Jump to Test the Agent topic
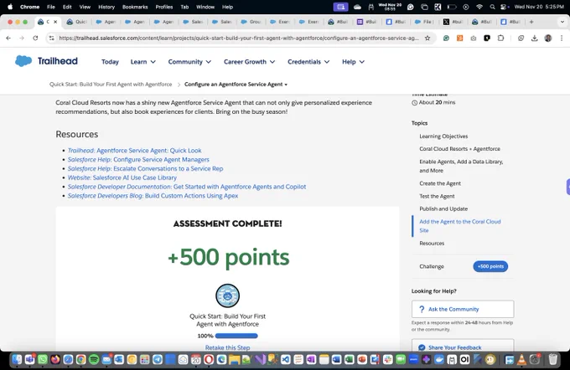The image size is (570, 370). point(437,196)
